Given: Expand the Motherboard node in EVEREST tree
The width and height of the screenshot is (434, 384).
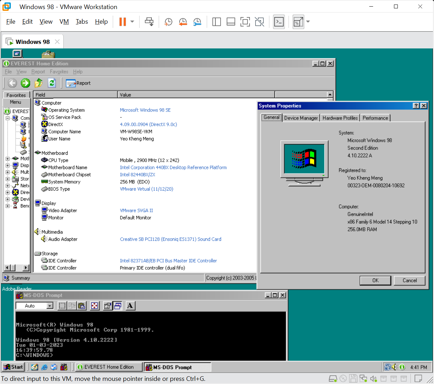Looking at the screenshot, I should click(8, 159).
